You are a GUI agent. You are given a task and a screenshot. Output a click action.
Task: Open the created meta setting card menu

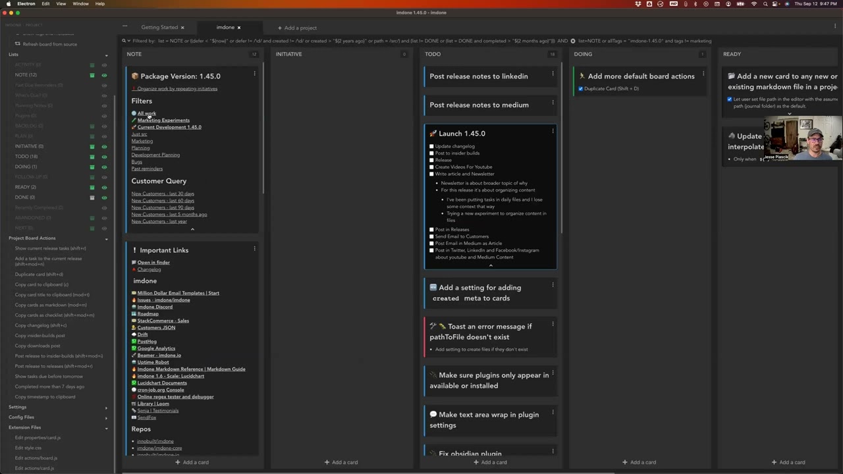point(553,285)
